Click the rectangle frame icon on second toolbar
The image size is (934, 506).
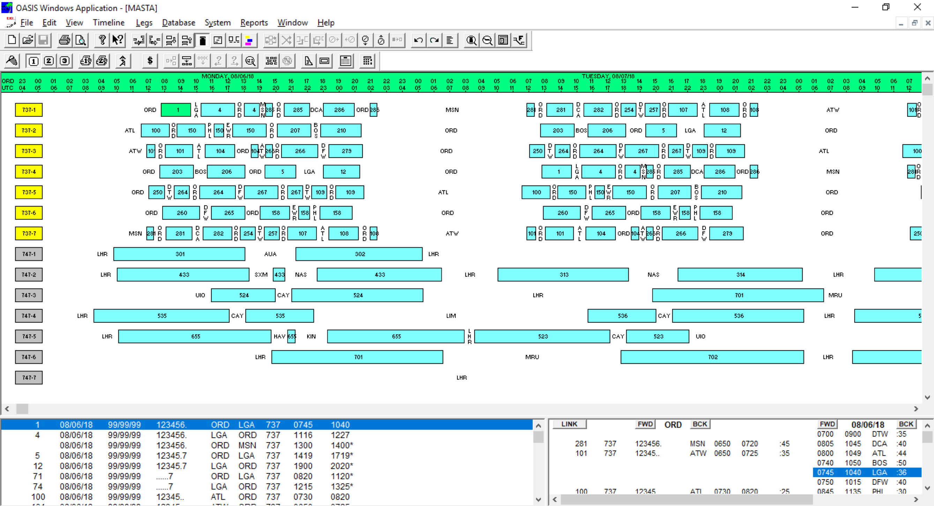324,61
